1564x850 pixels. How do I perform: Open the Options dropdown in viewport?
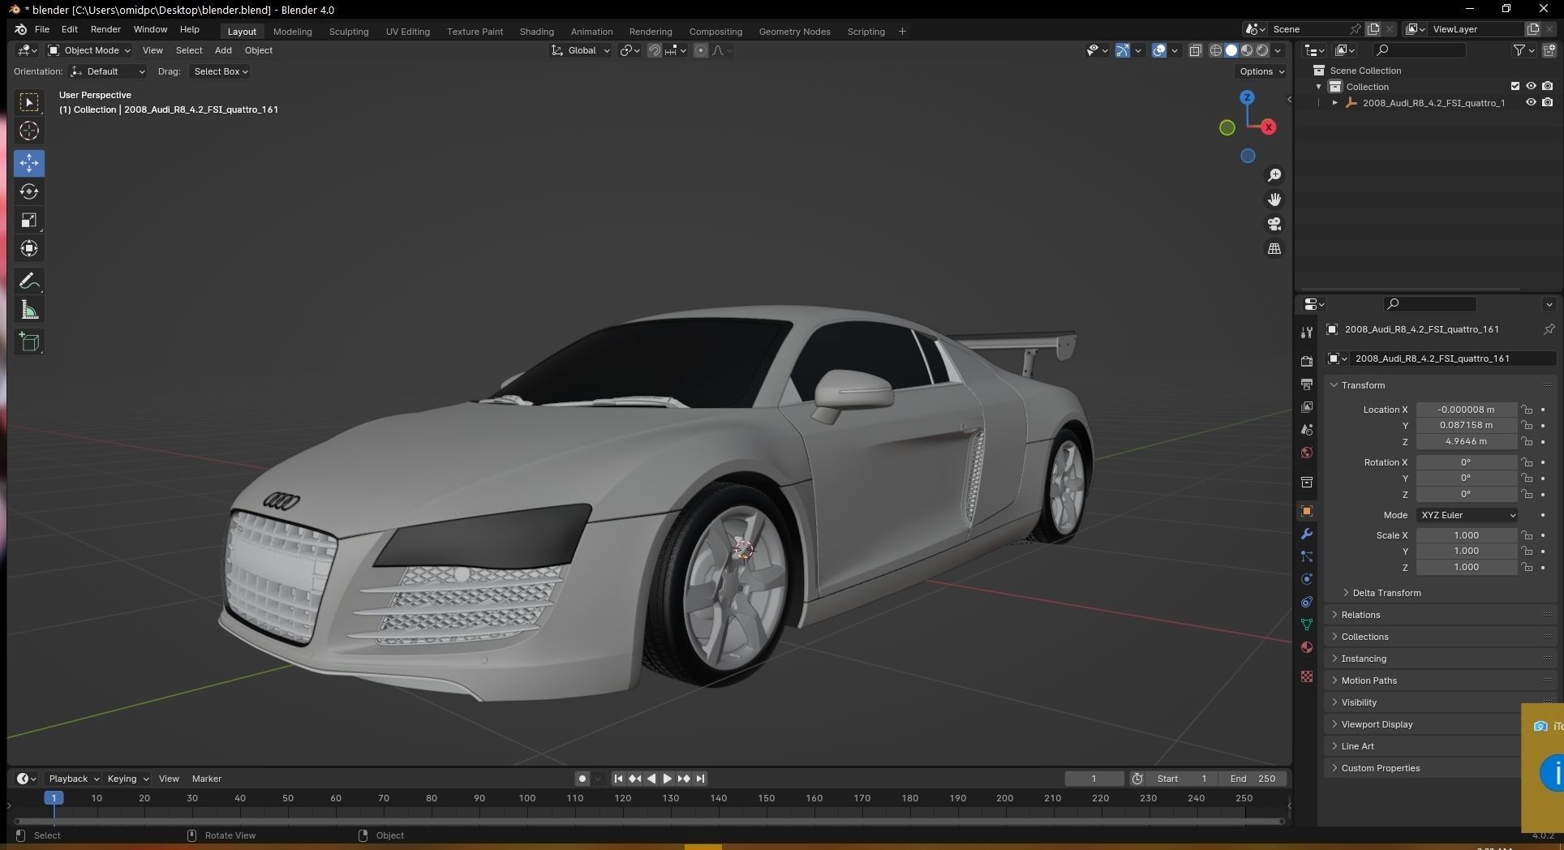(1261, 71)
